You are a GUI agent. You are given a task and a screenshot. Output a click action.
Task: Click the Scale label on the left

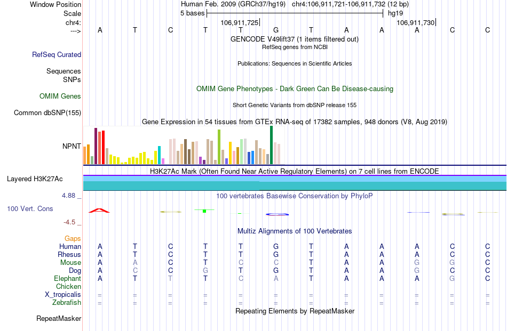pos(72,13)
